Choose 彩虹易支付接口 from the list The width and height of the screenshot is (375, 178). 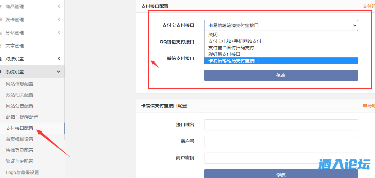click(224, 54)
